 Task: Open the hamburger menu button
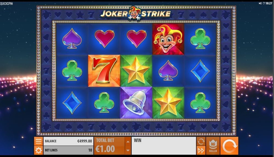(x=38, y=141)
